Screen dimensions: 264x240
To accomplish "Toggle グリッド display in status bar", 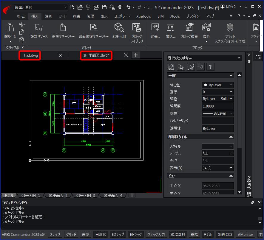I will pos(71,234).
